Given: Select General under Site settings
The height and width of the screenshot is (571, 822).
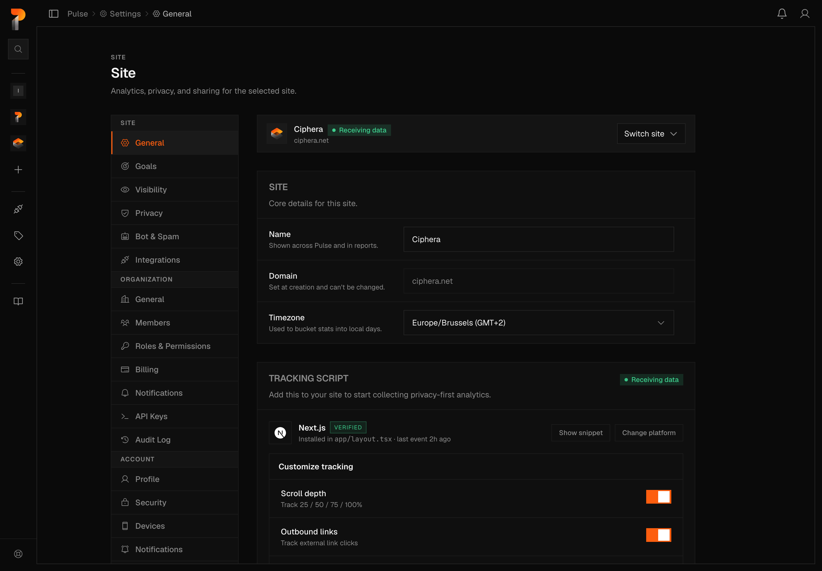Looking at the screenshot, I should [x=175, y=143].
